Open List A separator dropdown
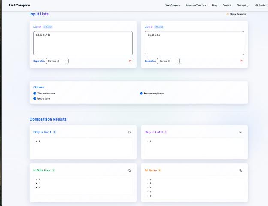The width and height of the screenshot is (268, 206). [57, 61]
